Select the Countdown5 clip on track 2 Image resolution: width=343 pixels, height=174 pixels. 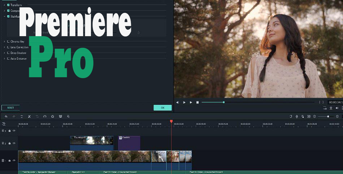coord(92,143)
